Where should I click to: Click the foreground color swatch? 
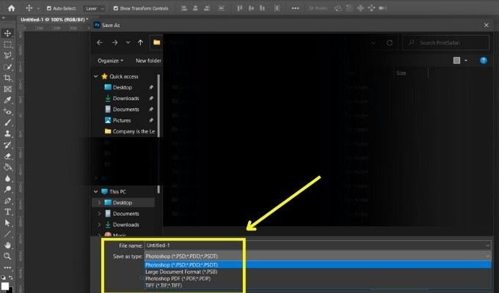coord(5,286)
